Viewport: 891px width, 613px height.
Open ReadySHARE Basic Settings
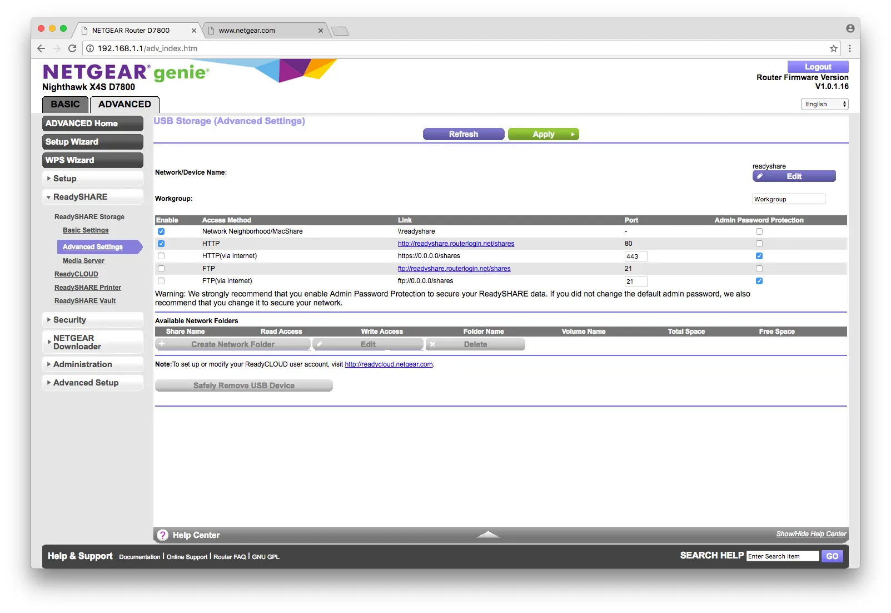tap(86, 230)
